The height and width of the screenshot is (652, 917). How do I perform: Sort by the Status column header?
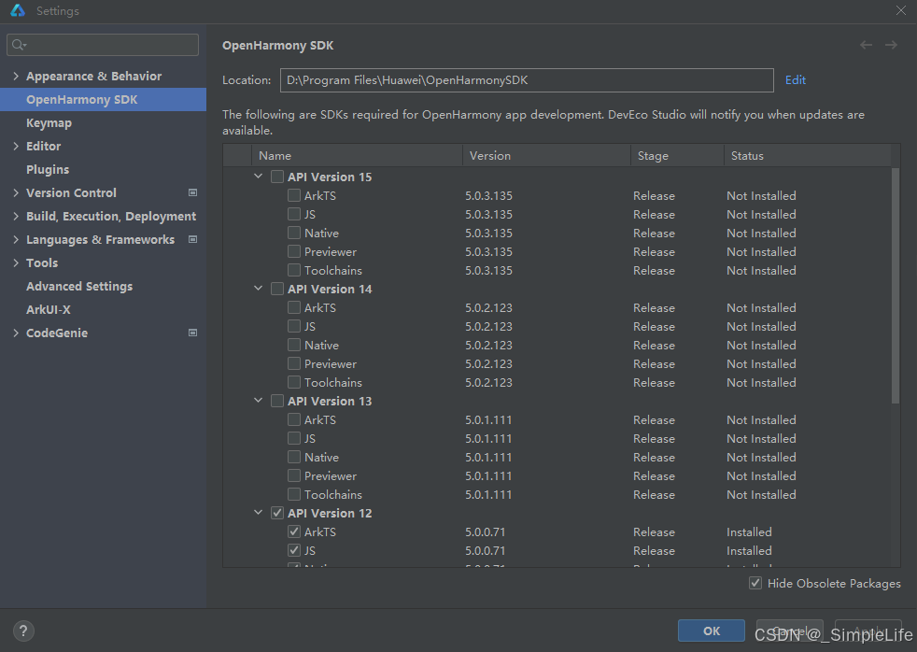807,156
